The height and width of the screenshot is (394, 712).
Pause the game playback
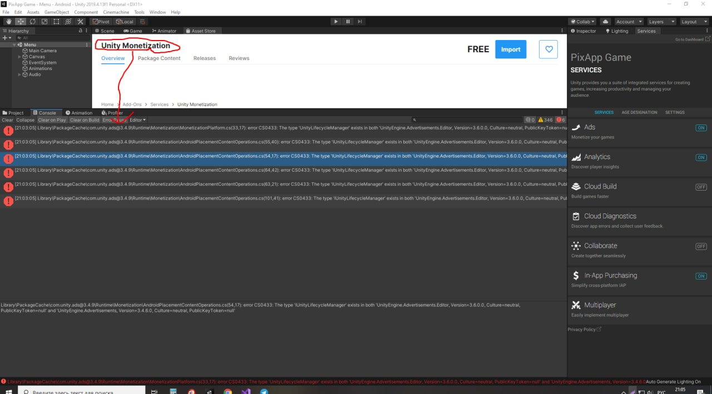348,22
